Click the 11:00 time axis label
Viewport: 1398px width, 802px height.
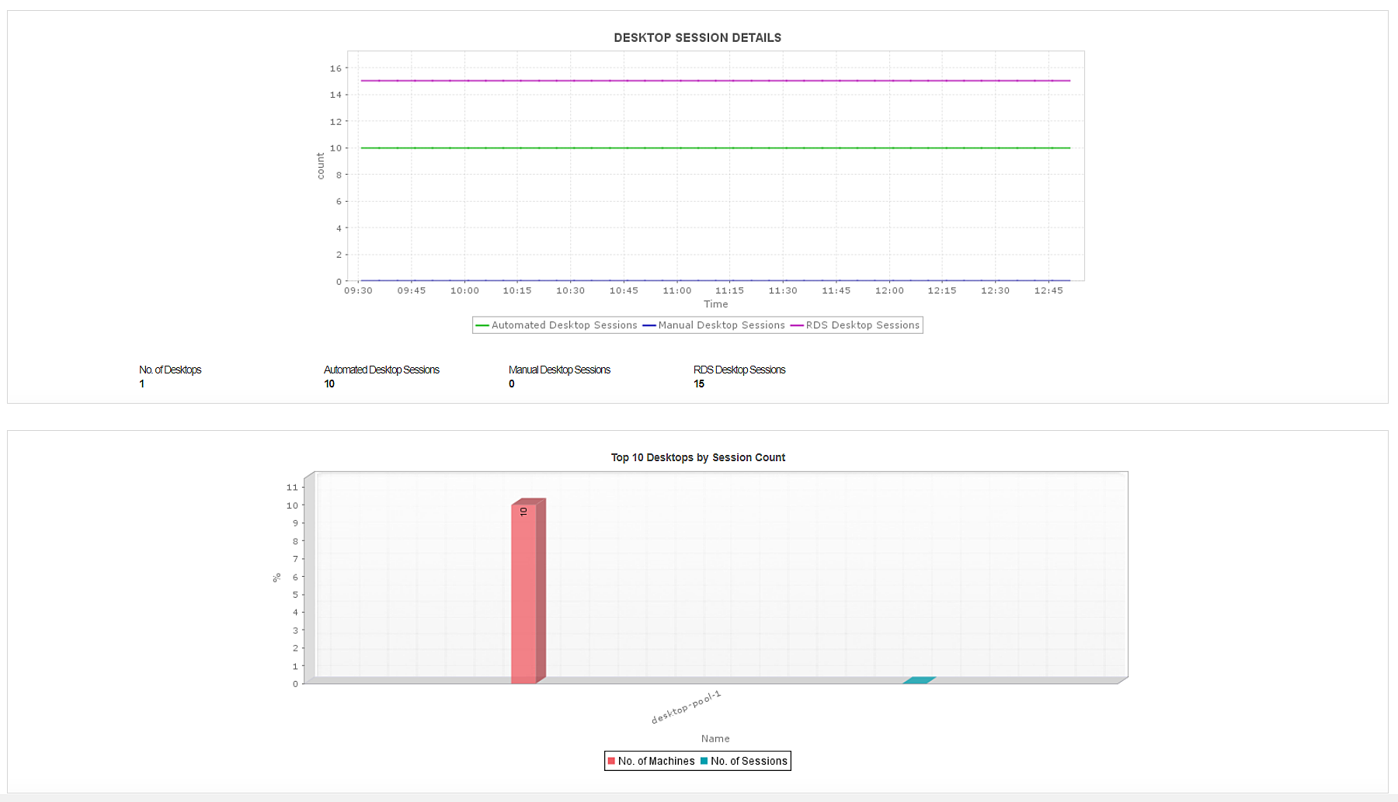[x=676, y=290]
